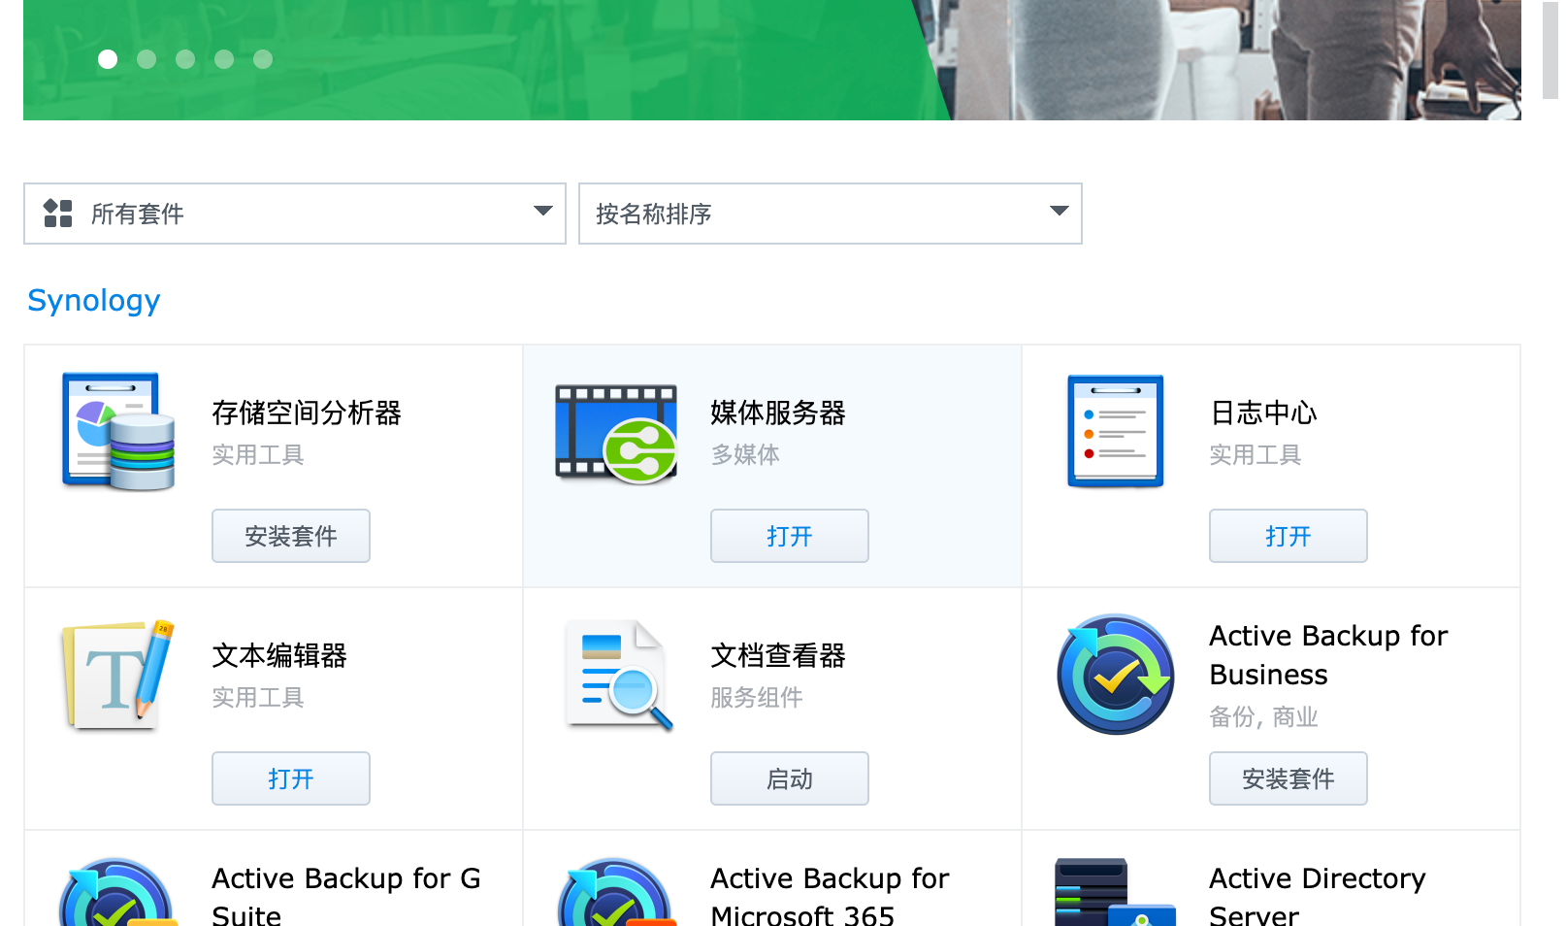Viewport: 1566px width, 926px height.
Task: Install Active Backup for Business package
Action: click(x=1289, y=778)
